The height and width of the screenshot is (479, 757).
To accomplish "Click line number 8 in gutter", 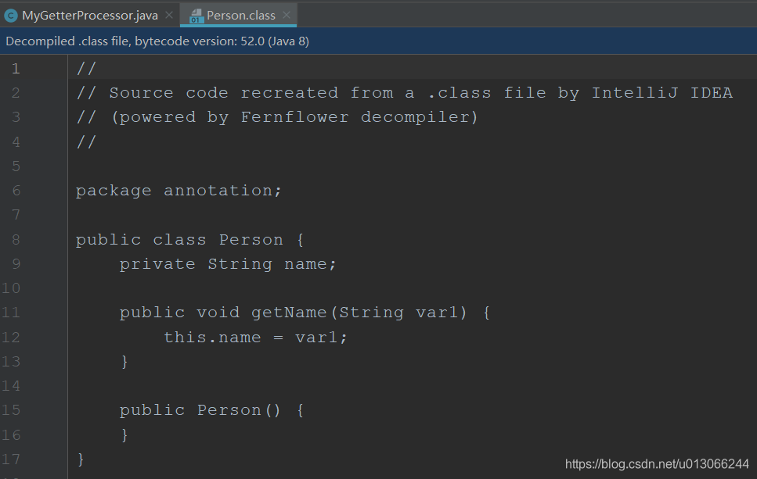I will tap(16, 239).
